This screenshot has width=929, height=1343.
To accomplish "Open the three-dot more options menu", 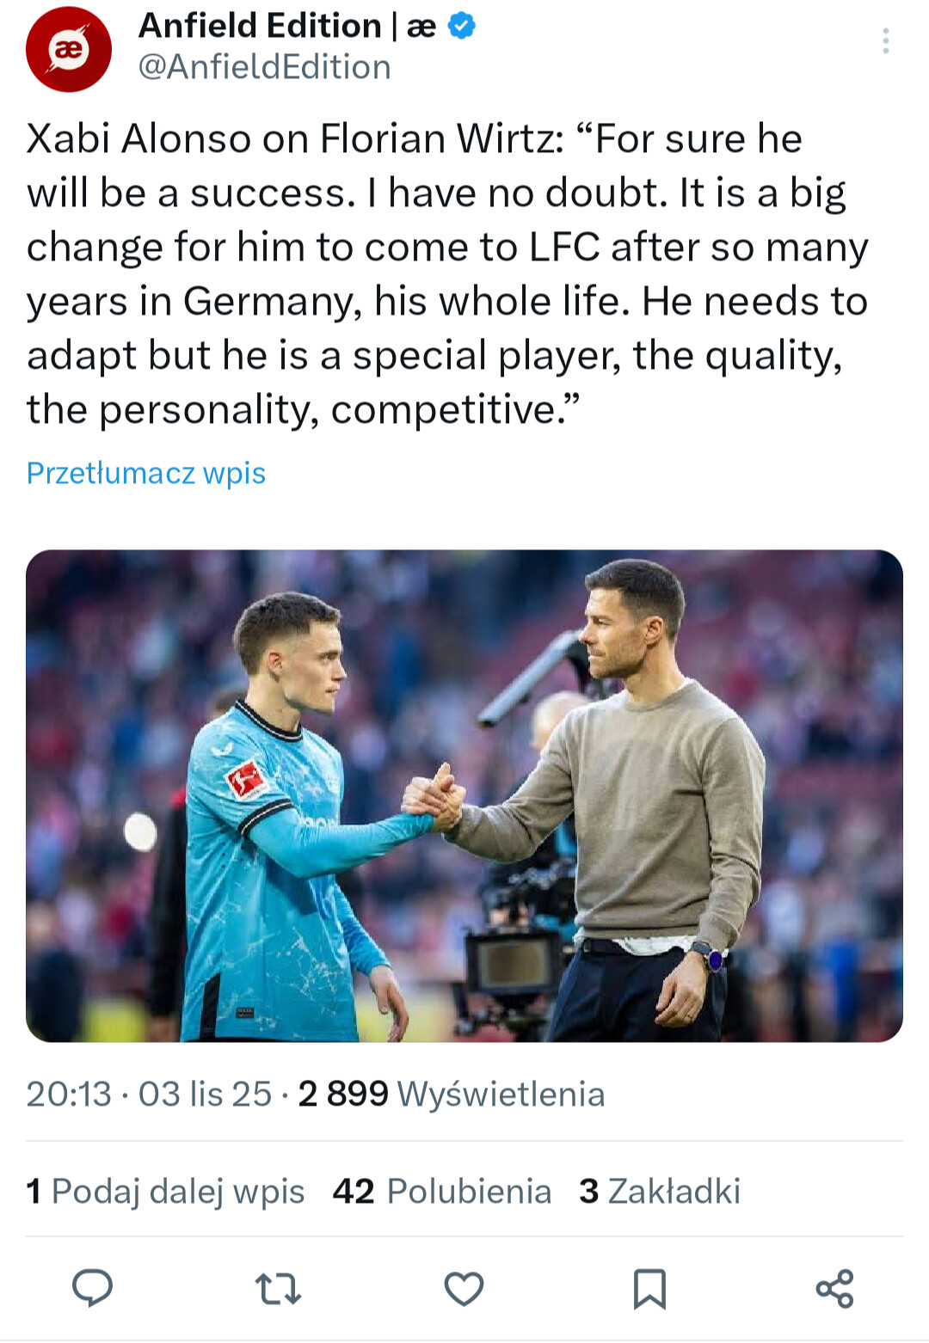I will (885, 41).
